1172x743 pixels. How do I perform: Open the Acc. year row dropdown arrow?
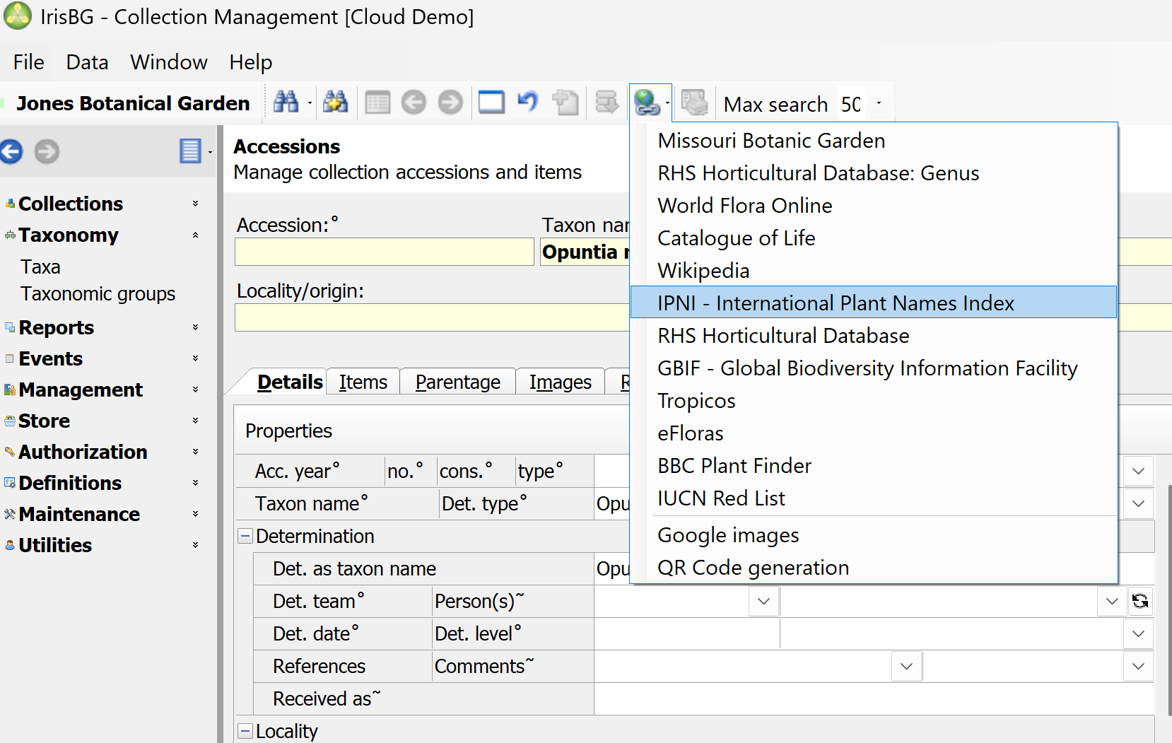click(1138, 471)
